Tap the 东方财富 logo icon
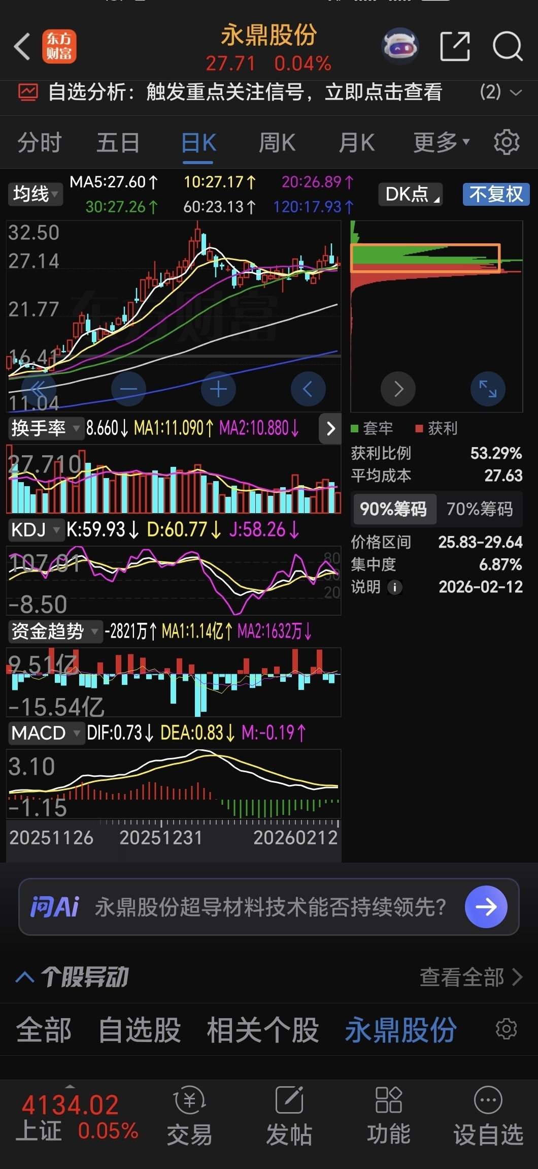 coord(59,46)
